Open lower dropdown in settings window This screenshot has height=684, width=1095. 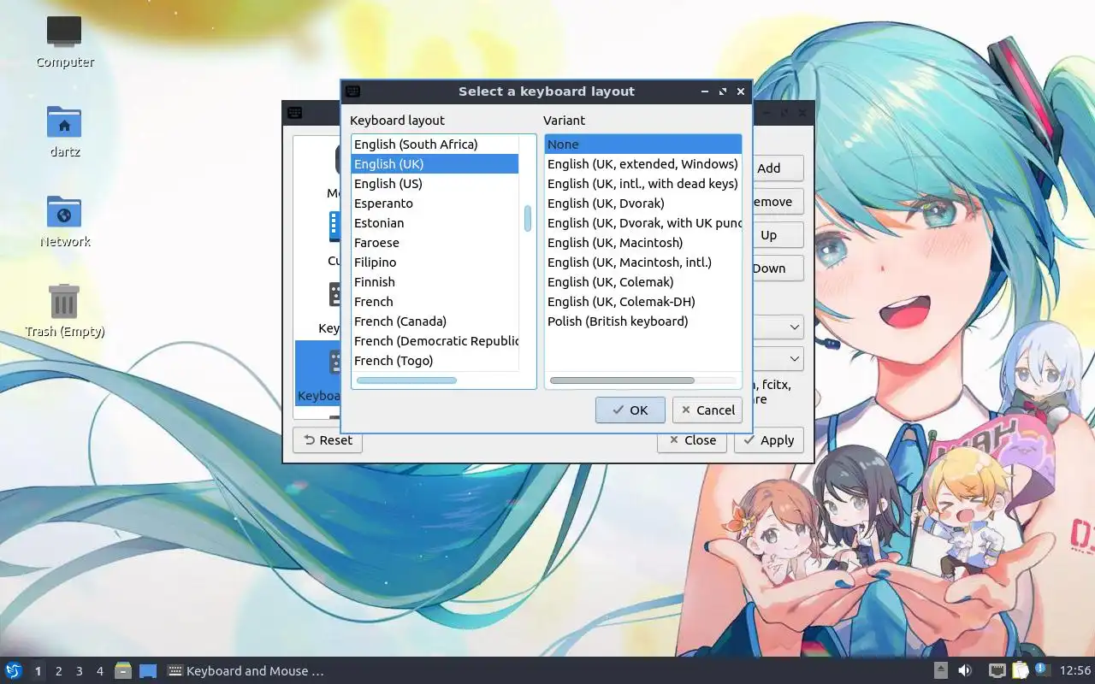pyautogui.click(x=778, y=358)
